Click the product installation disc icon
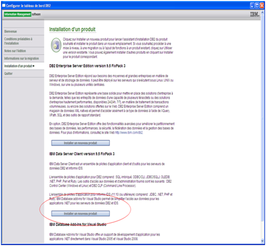266x246 pixels. click(x=56, y=45)
